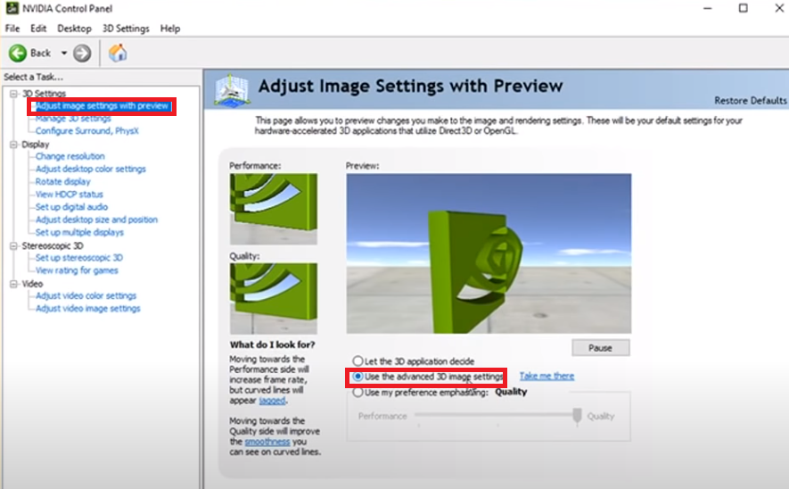The width and height of the screenshot is (789, 489).
Task: Click the Pause button
Action: coord(600,348)
